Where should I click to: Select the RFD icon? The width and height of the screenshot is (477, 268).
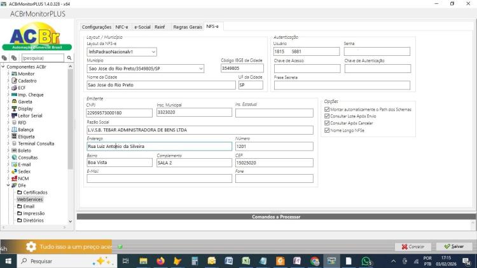click(14, 123)
